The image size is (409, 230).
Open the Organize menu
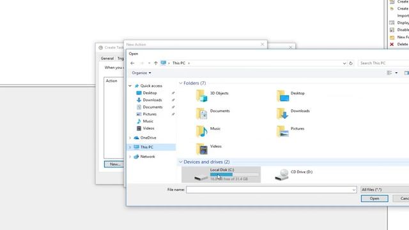141,73
